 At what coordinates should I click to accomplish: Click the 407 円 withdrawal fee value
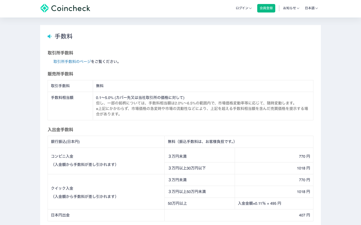(x=304, y=215)
